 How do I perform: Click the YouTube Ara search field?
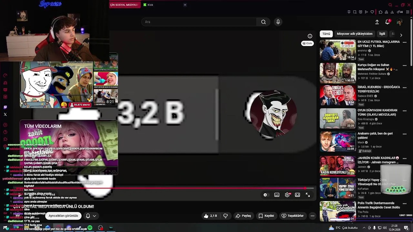199,22
